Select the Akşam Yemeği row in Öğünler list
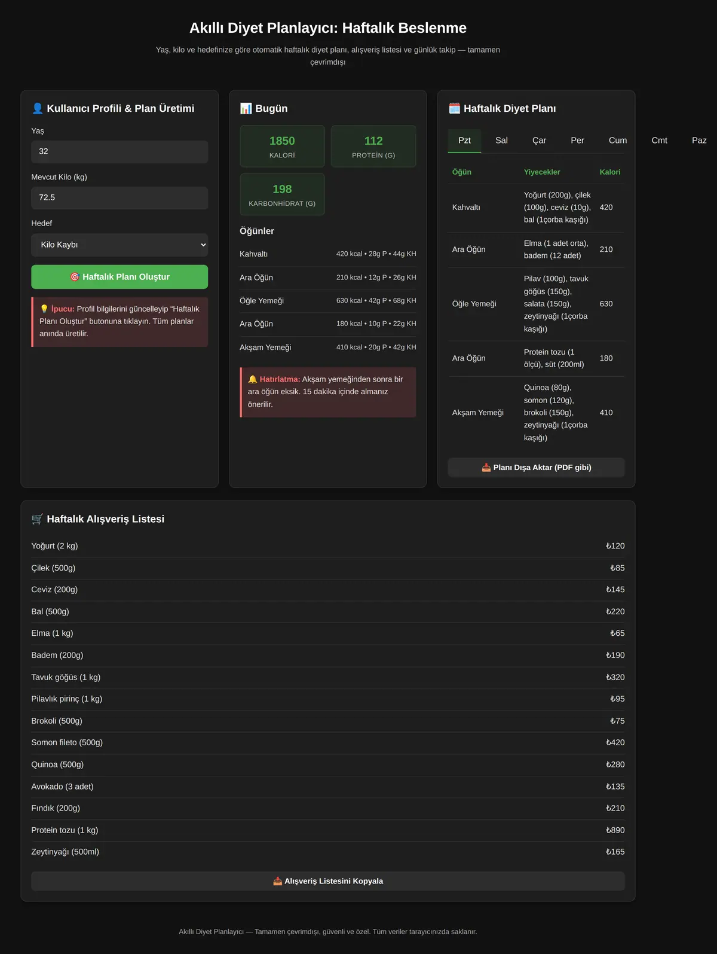Viewport: 717px width, 954px height. click(328, 348)
